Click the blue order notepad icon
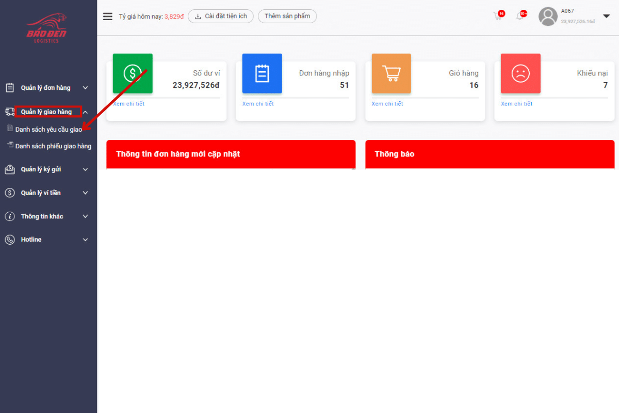 [x=262, y=73]
